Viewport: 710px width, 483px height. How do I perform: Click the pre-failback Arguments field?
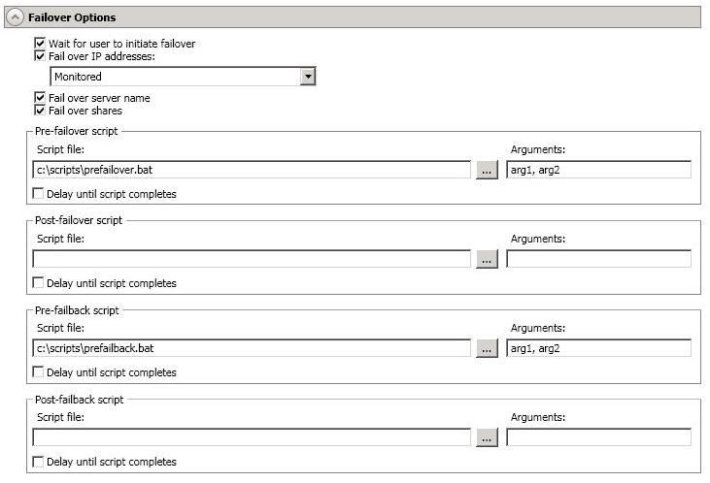click(598, 348)
